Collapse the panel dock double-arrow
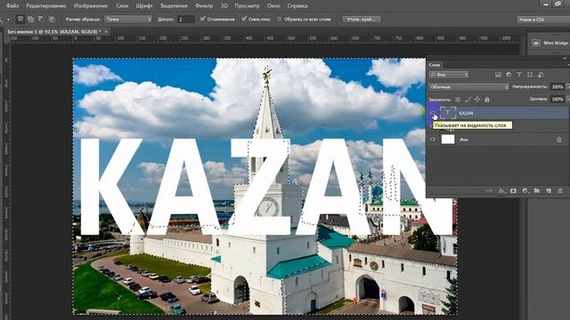The width and height of the screenshot is (570, 320). pos(565,58)
